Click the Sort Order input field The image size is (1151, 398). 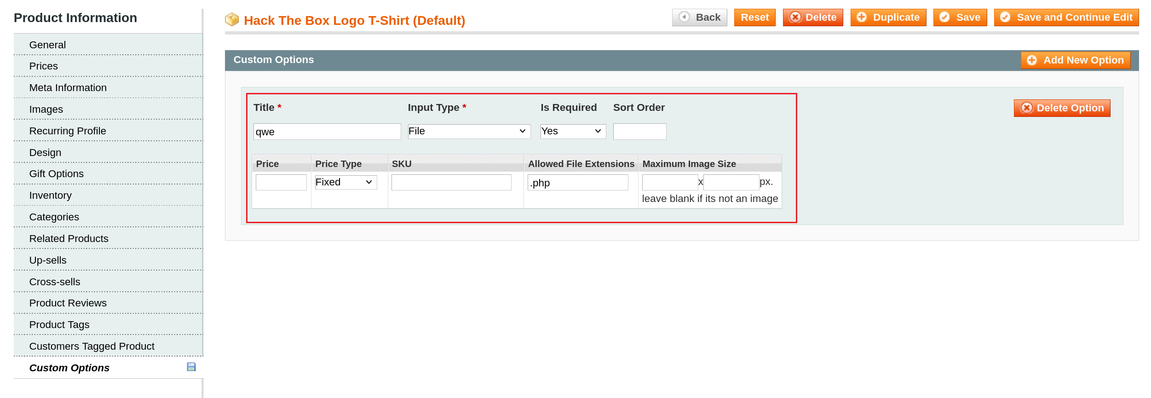coord(639,132)
